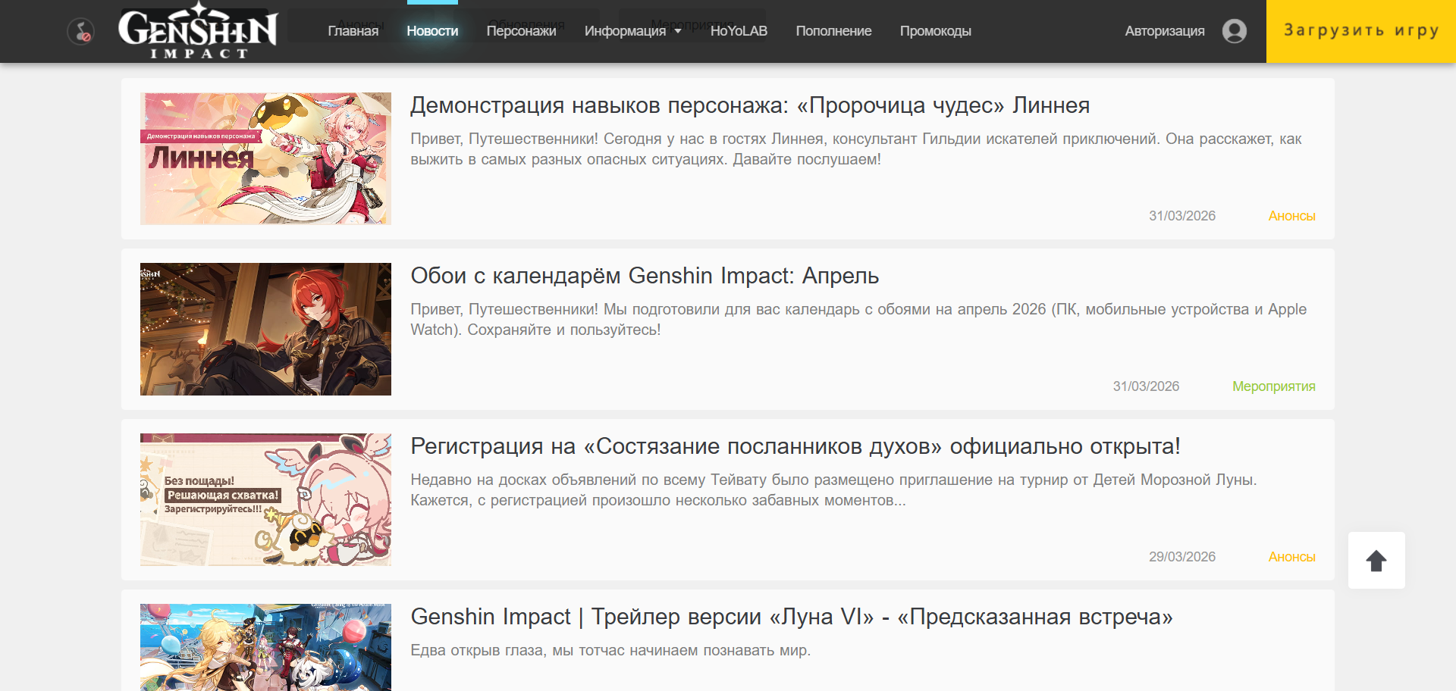
Task: Open the Линнея skills demo thumbnail
Action: (x=265, y=158)
